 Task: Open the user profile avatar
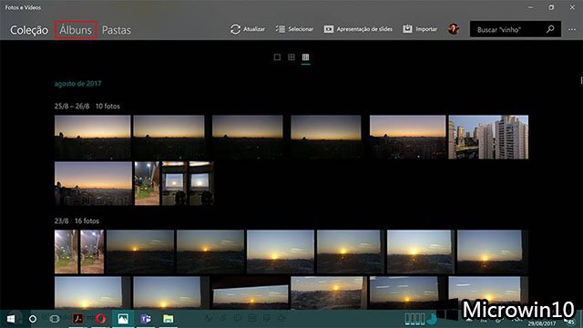click(454, 29)
